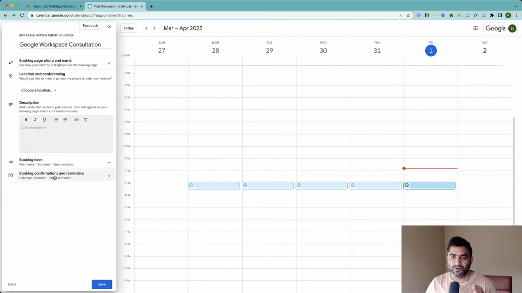The image size is (522, 293).
Task: Insert link in description
Action: point(76,120)
